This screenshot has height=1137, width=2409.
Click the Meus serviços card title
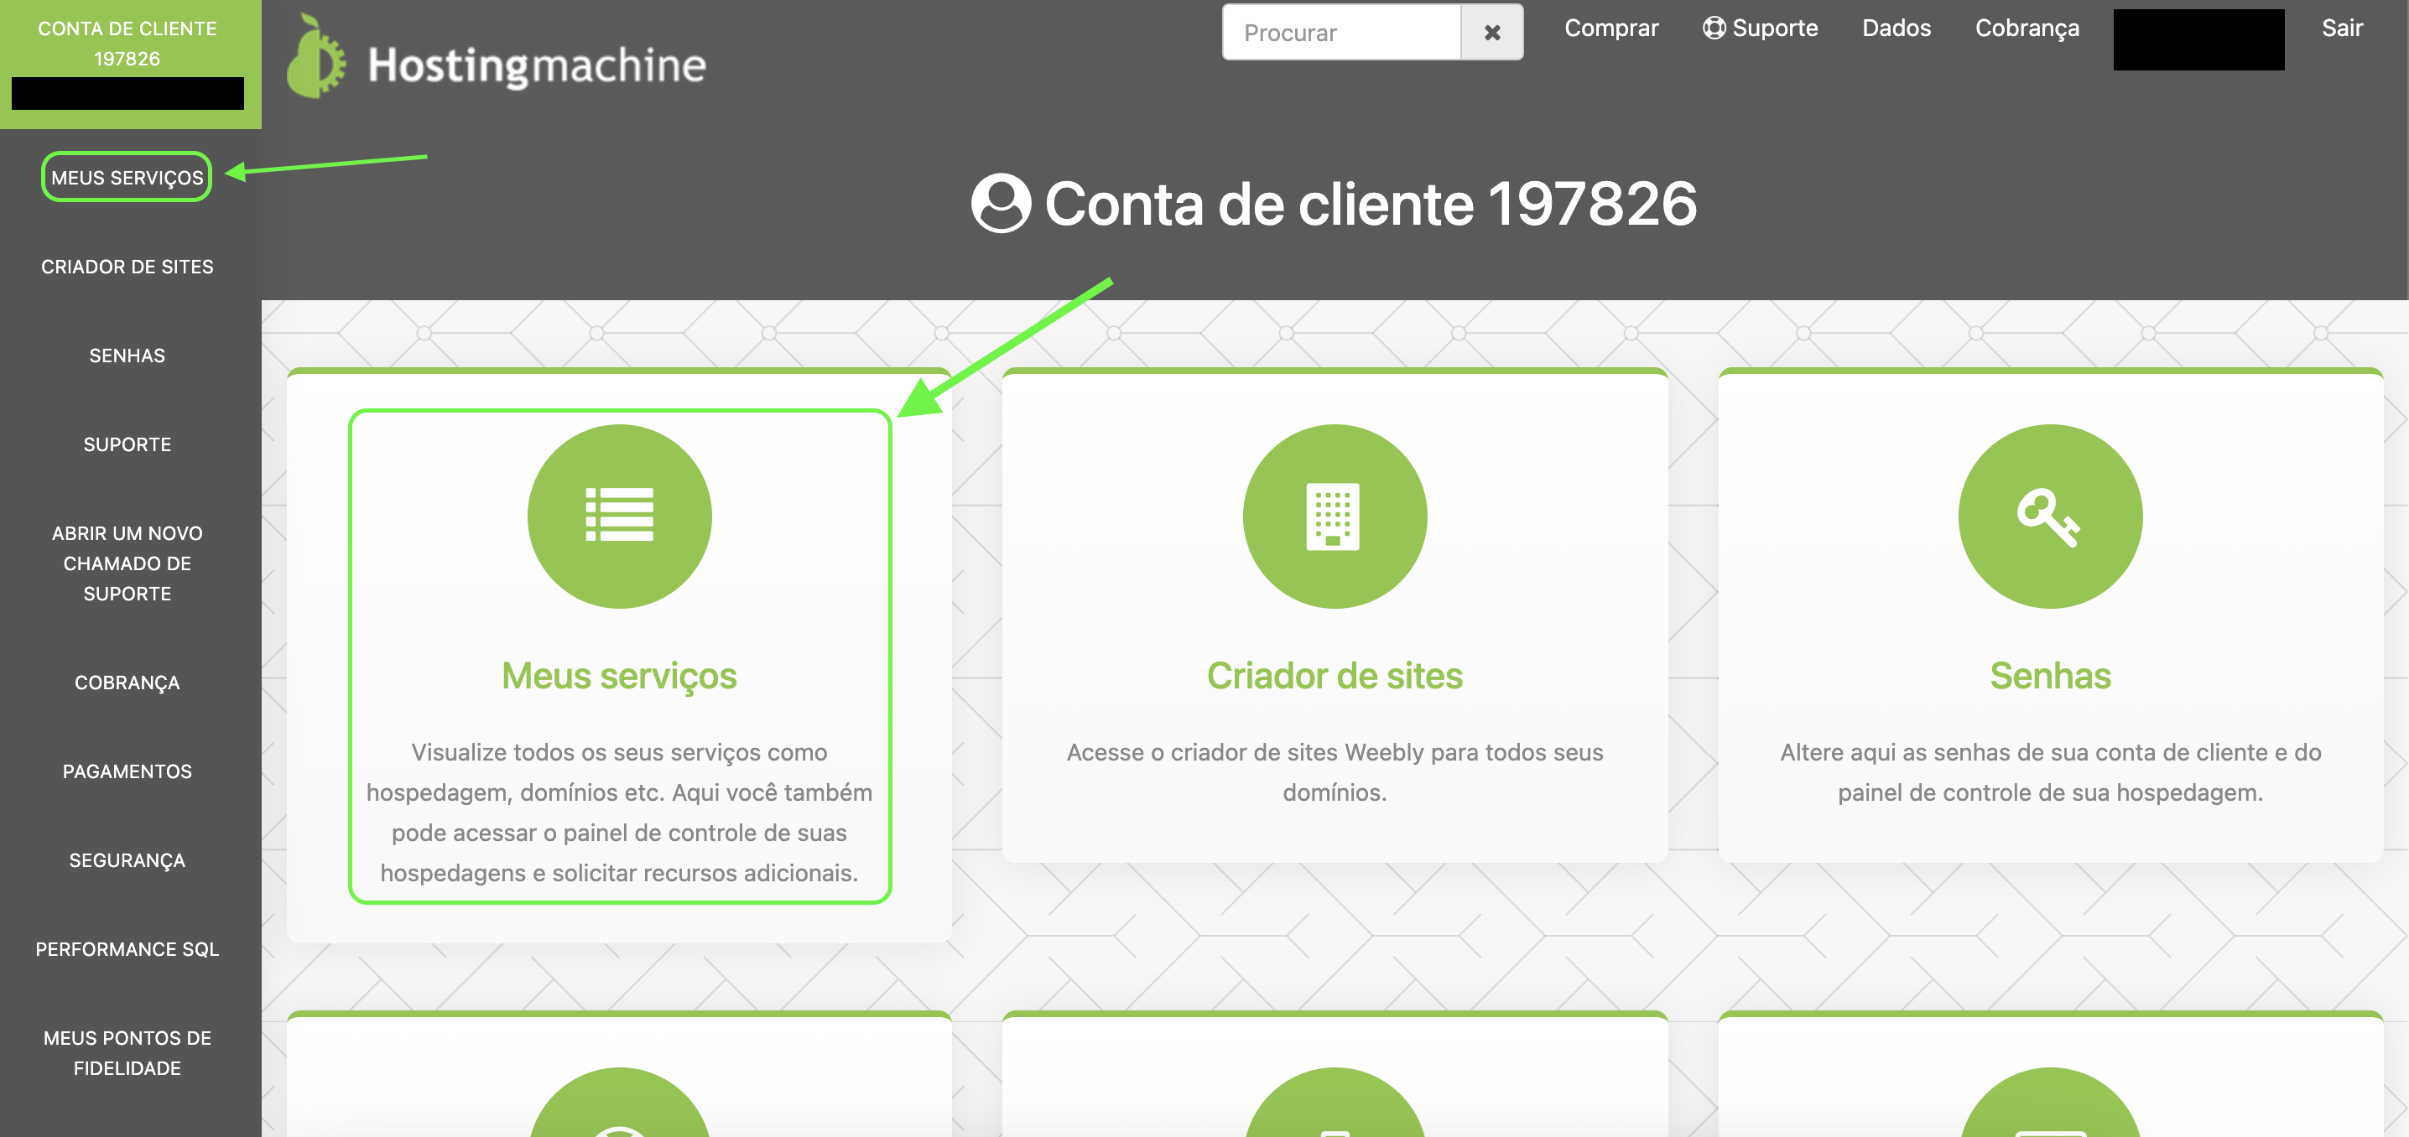click(x=619, y=676)
